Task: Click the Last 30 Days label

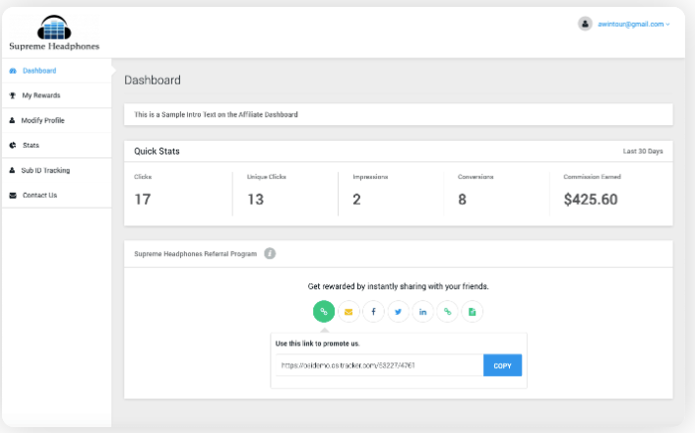Action: tap(642, 152)
